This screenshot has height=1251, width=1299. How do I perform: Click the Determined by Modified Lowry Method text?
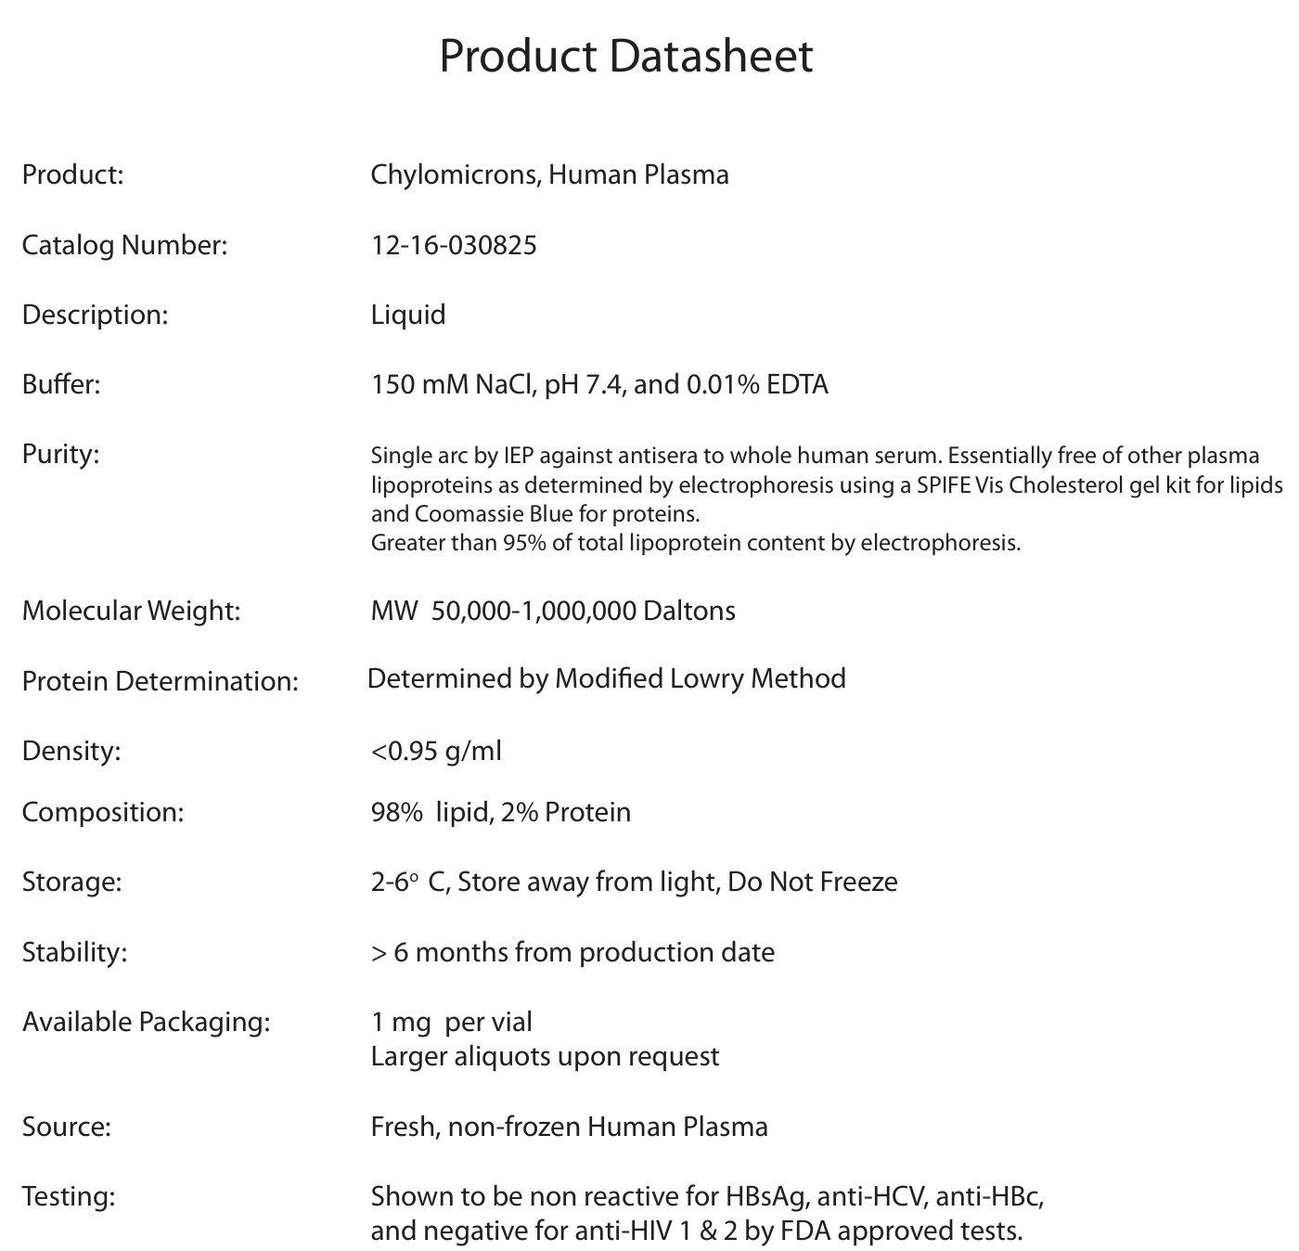(x=606, y=678)
